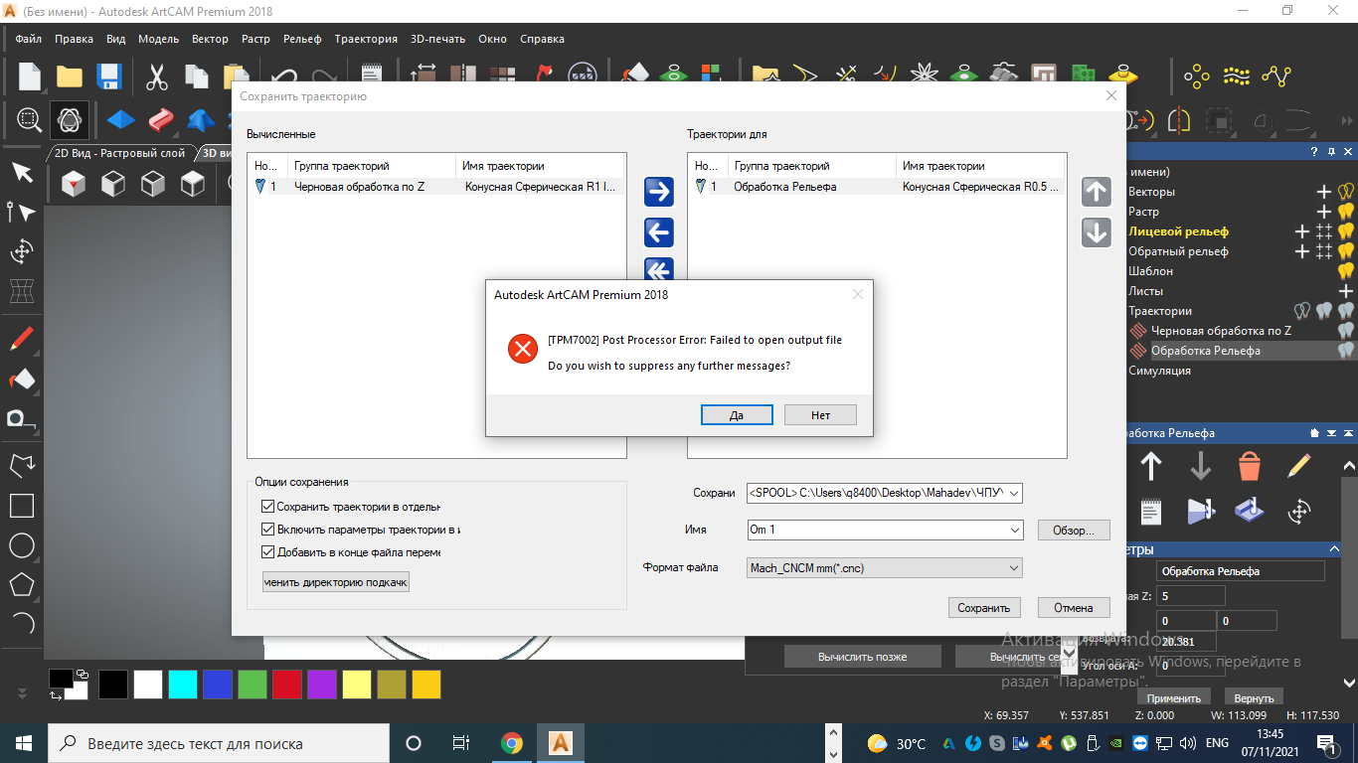Click the New Model file icon
The height and width of the screenshot is (763, 1358).
coord(30,76)
